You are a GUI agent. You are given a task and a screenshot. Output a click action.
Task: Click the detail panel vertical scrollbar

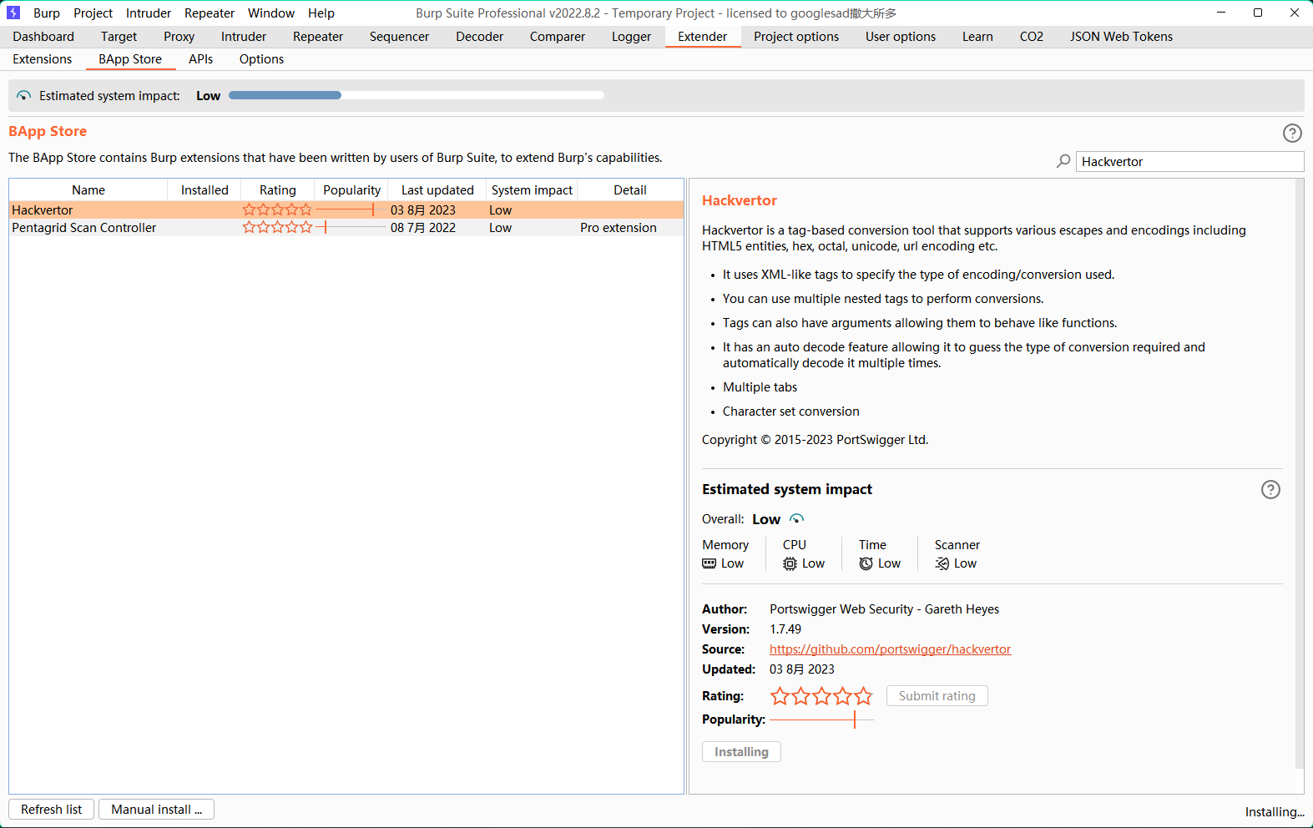(1299, 474)
